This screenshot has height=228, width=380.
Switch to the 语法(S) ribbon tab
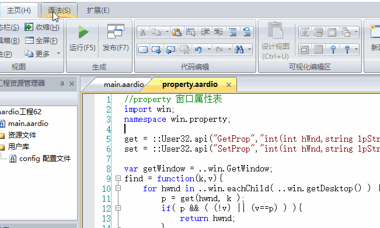(x=59, y=10)
